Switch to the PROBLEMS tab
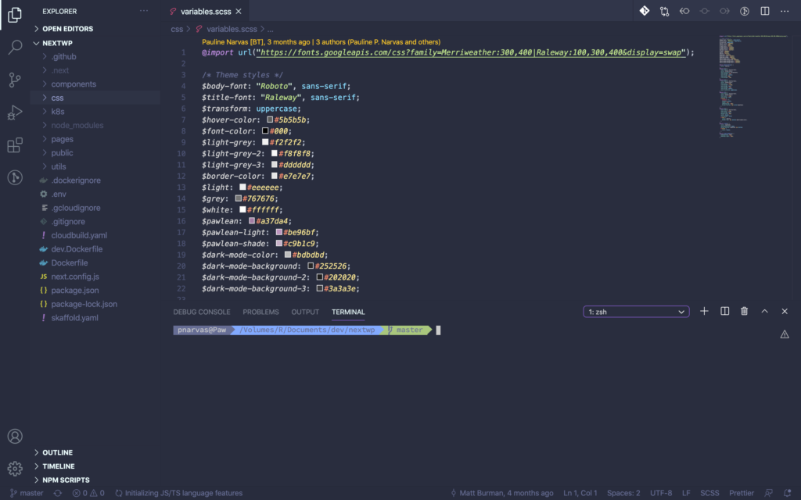The image size is (801, 500). tap(260, 312)
